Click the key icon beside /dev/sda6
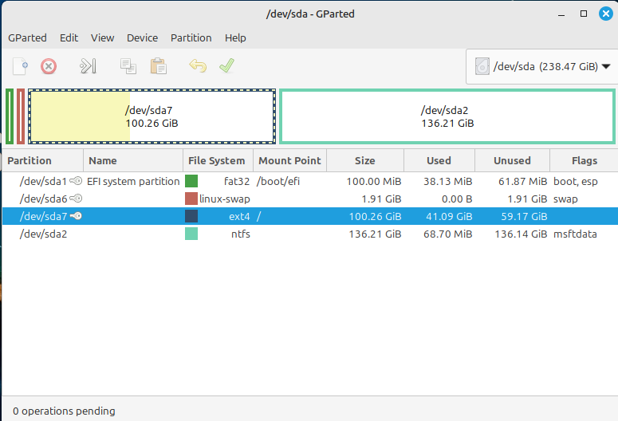 pyautogui.click(x=76, y=199)
